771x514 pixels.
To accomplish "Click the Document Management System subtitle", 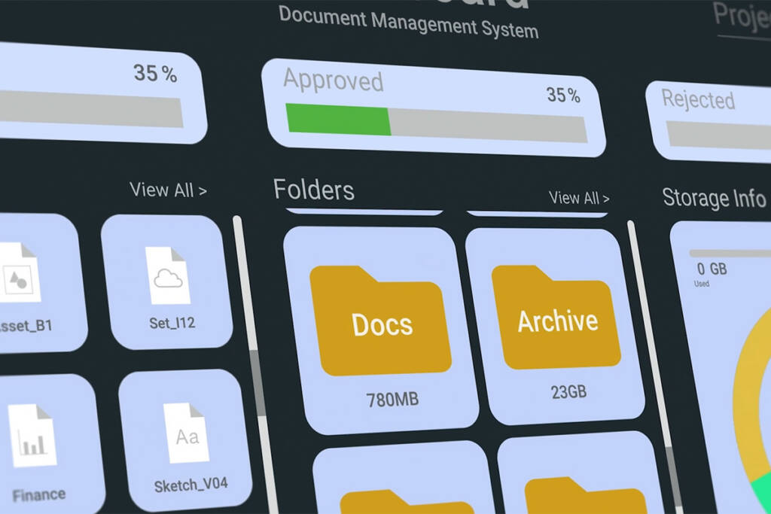I will tap(408, 23).
